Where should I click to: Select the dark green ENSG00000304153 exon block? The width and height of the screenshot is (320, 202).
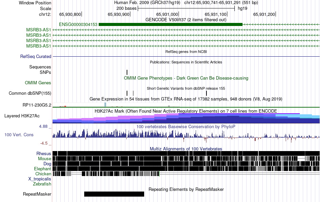[x=170, y=25]
